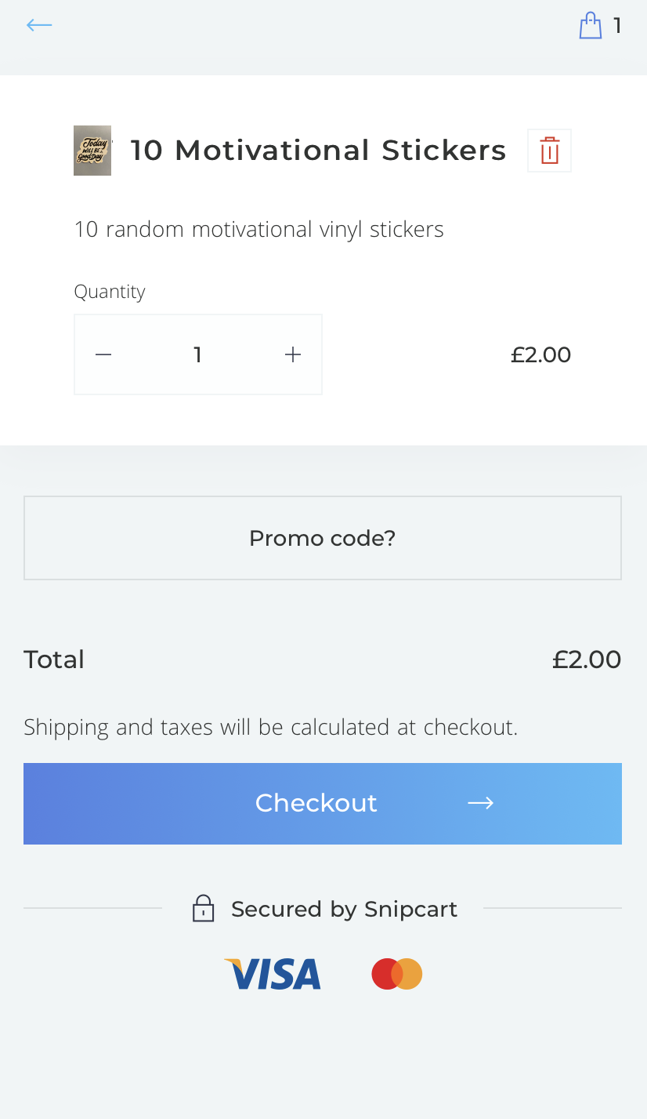Click the Mastercard logo
This screenshot has width=647, height=1119.
[397, 974]
